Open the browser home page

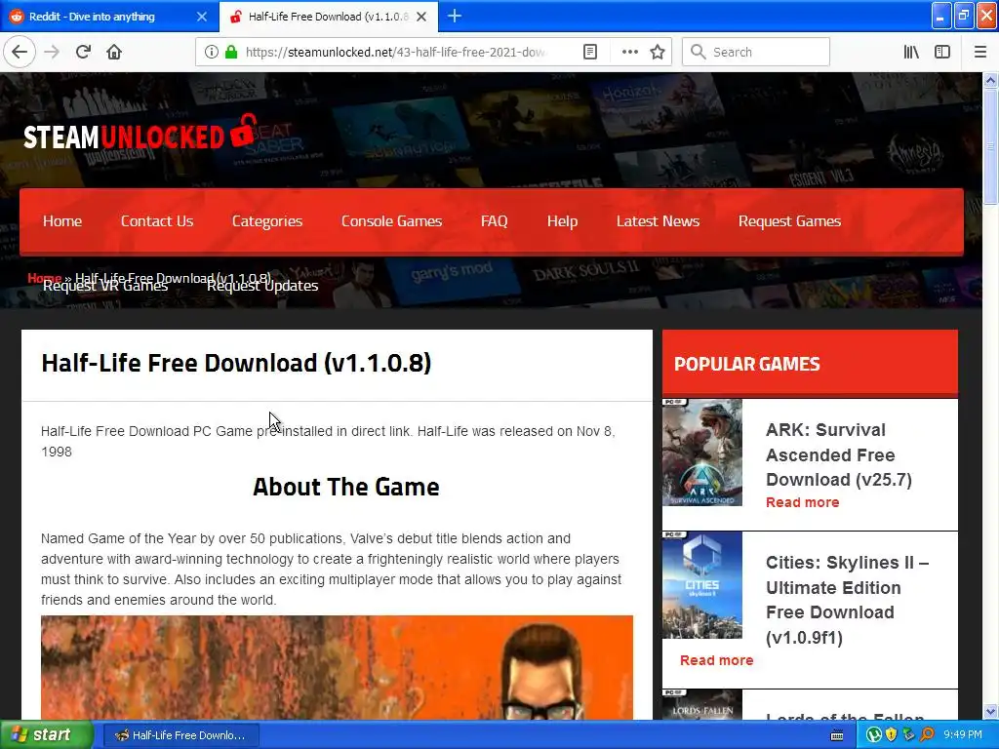point(114,52)
